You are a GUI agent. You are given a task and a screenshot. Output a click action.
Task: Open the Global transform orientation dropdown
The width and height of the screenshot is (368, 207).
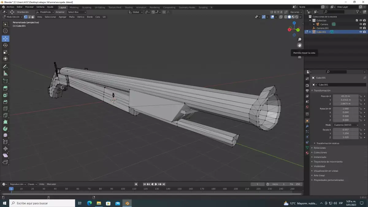pos(136,12)
